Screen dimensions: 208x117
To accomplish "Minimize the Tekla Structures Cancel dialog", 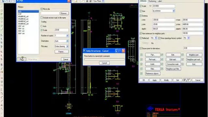I will coord(116,51).
